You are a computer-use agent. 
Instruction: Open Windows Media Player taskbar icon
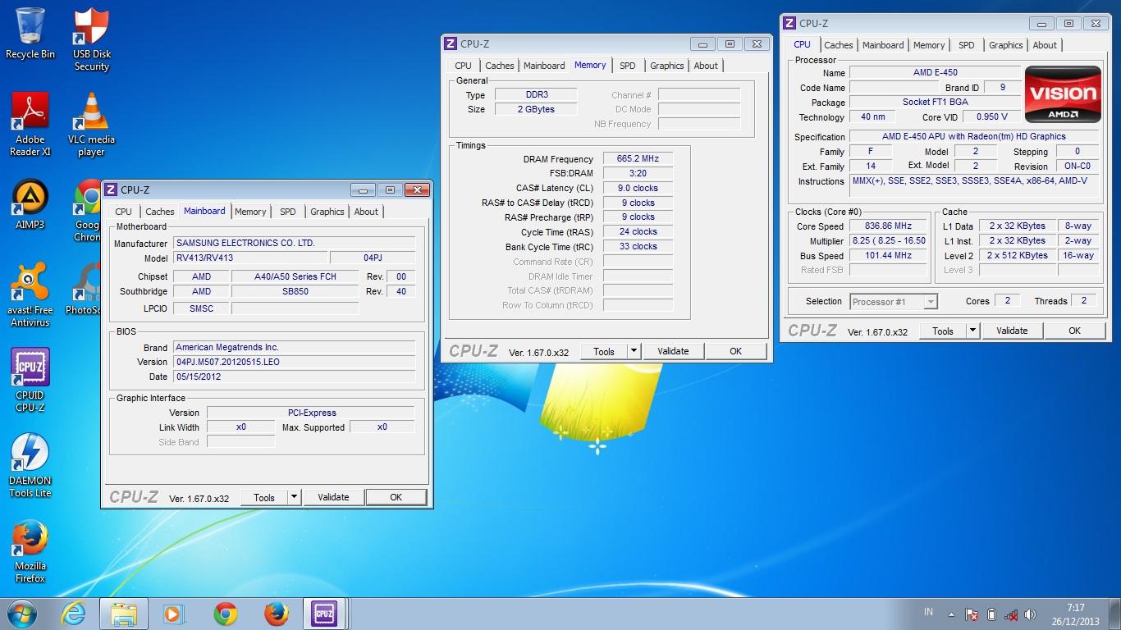174,614
